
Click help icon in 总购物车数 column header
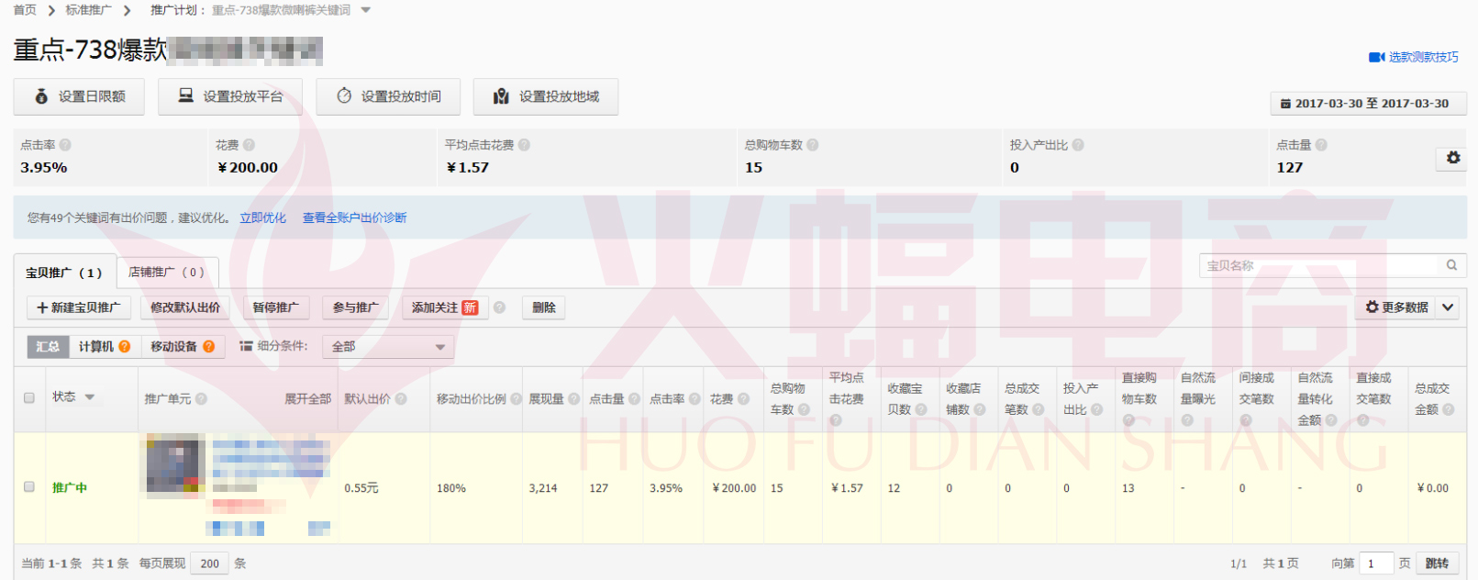coord(804,410)
